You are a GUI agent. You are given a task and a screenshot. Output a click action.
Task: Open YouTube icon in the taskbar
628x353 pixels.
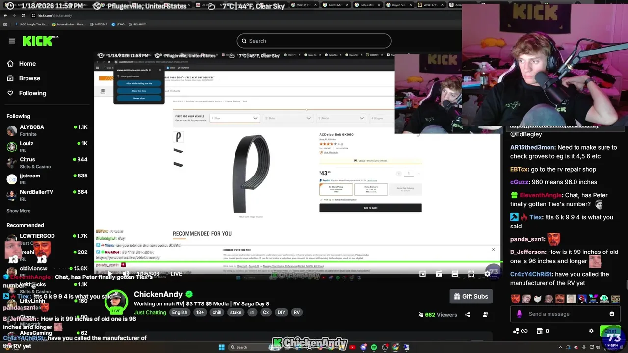352,347
